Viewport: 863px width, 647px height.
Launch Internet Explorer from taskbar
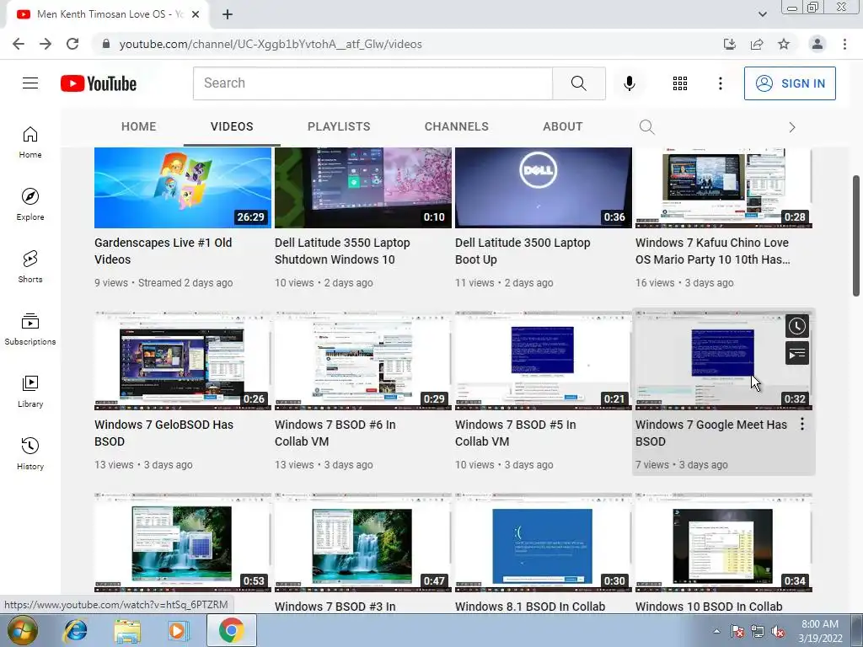coord(75,630)
